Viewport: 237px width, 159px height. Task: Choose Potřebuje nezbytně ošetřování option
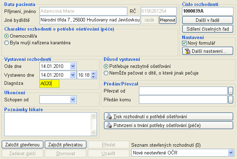(x=106, y=66)
